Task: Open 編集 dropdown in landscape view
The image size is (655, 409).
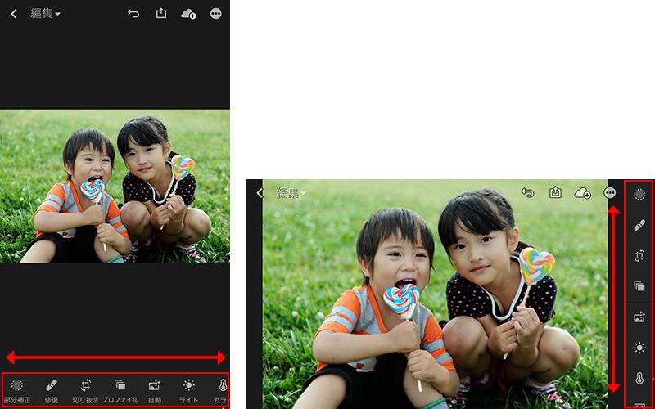Action: pyautogui.click(x=291, y=192)
